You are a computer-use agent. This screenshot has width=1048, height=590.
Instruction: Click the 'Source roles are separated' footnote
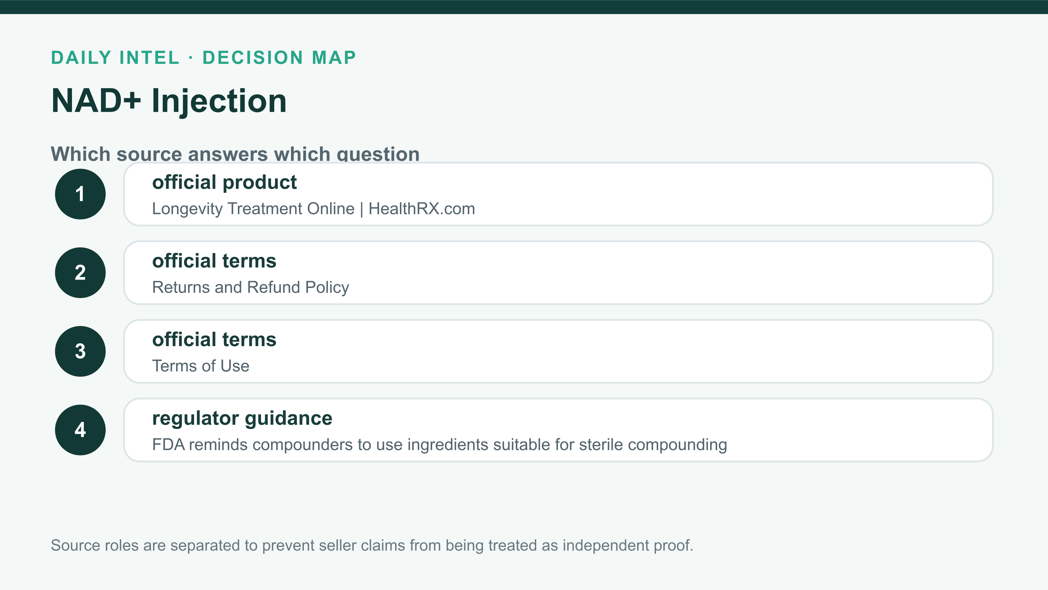point(372,545)
